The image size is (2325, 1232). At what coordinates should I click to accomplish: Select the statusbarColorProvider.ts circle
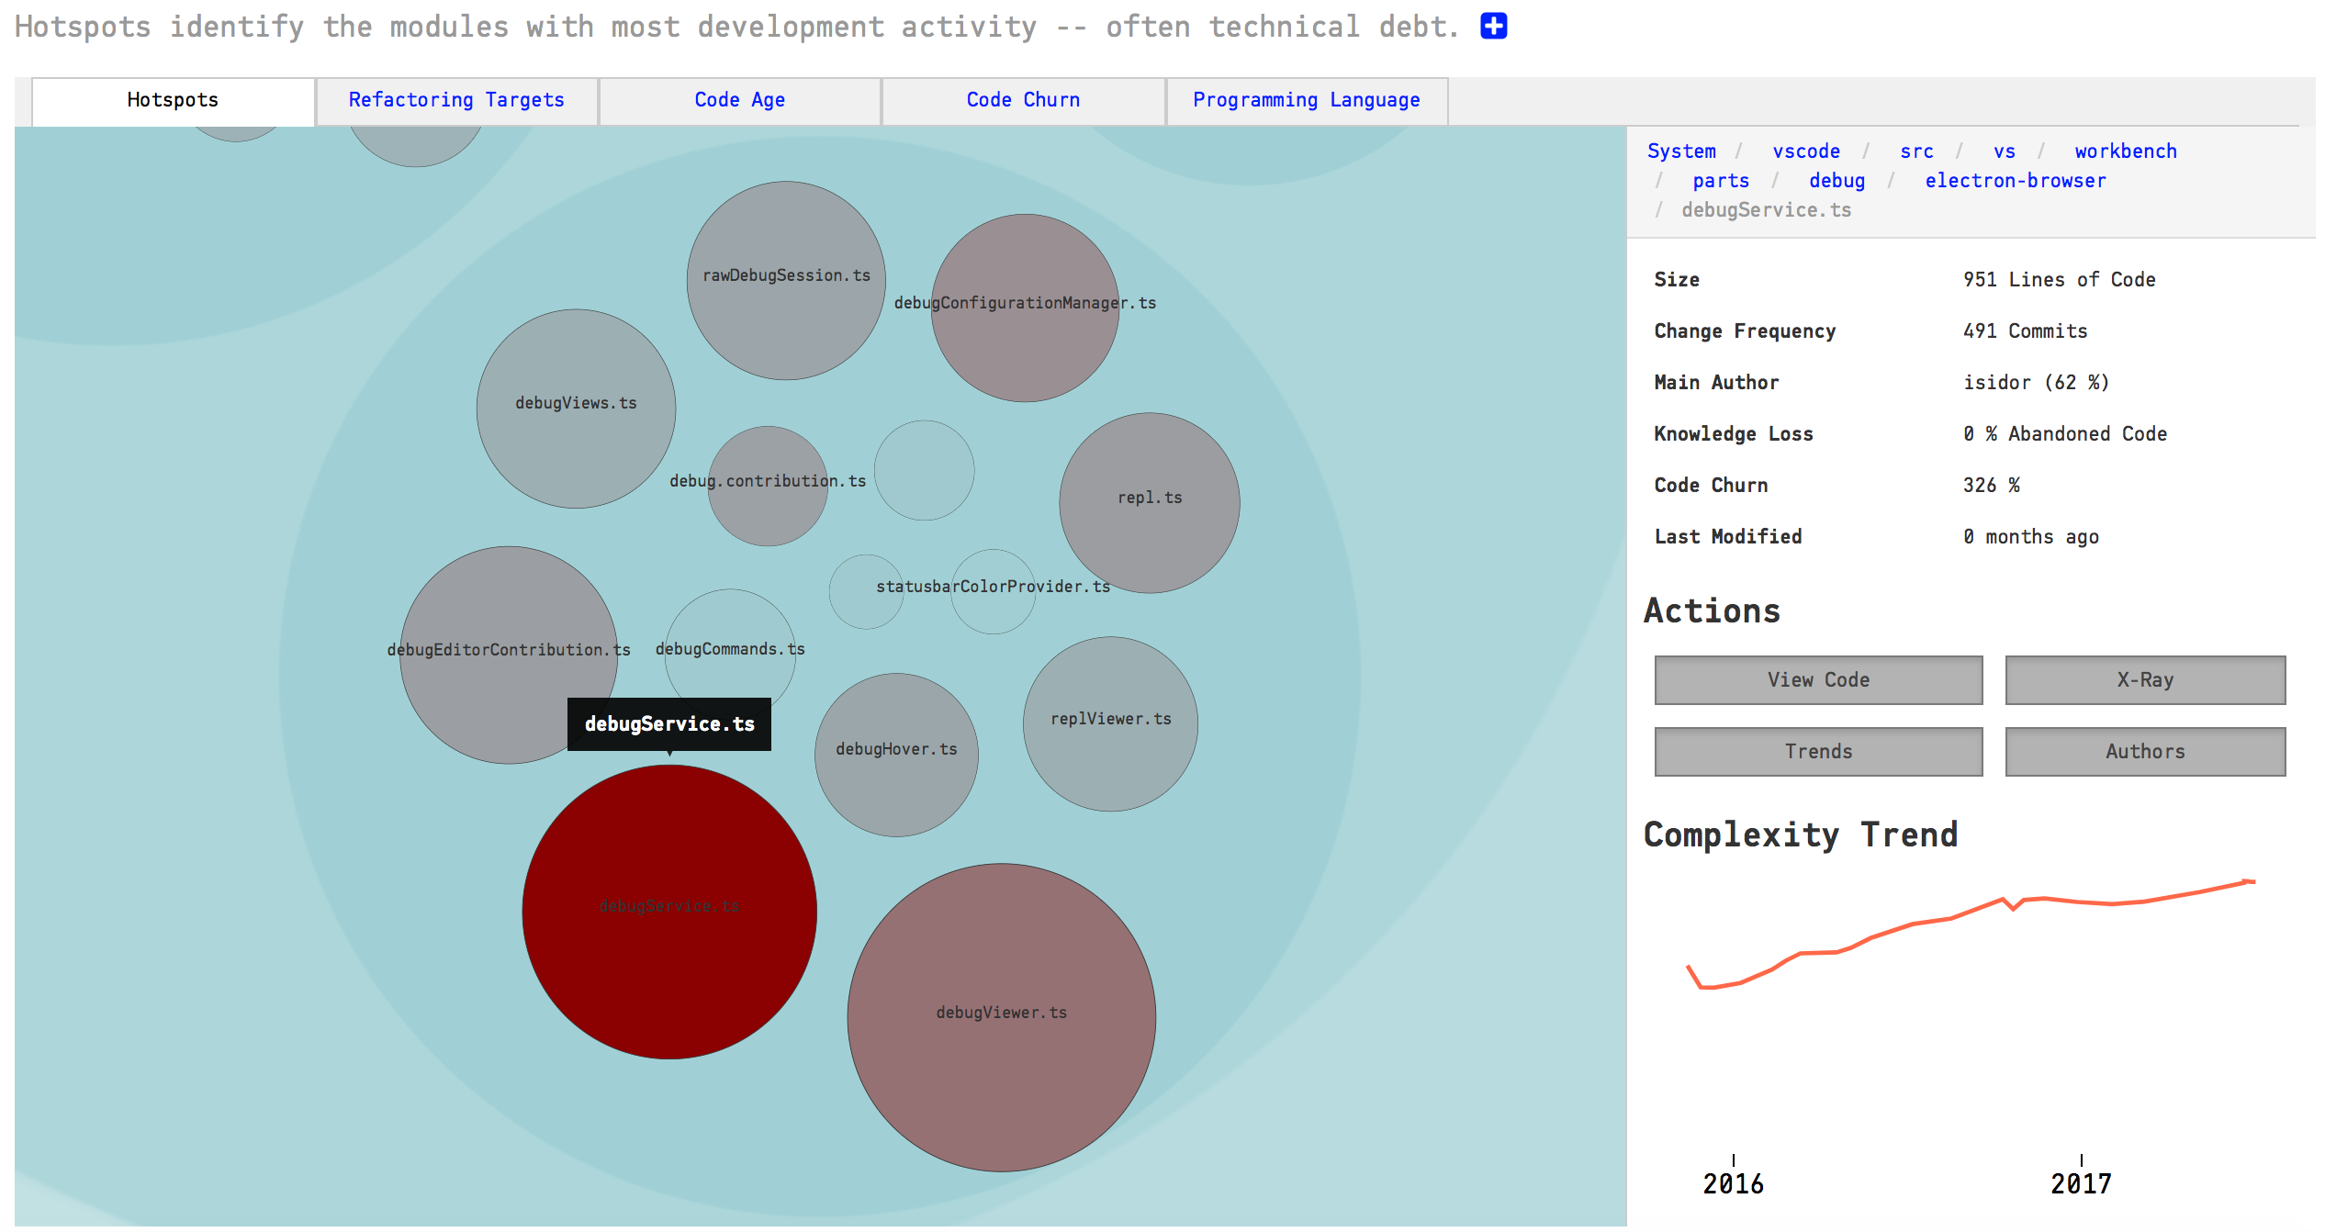pos(994,591)
